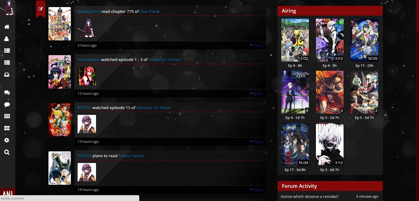
Task: Open the Nanatsu no Taizai title link
Action: [x=153, y=108]
